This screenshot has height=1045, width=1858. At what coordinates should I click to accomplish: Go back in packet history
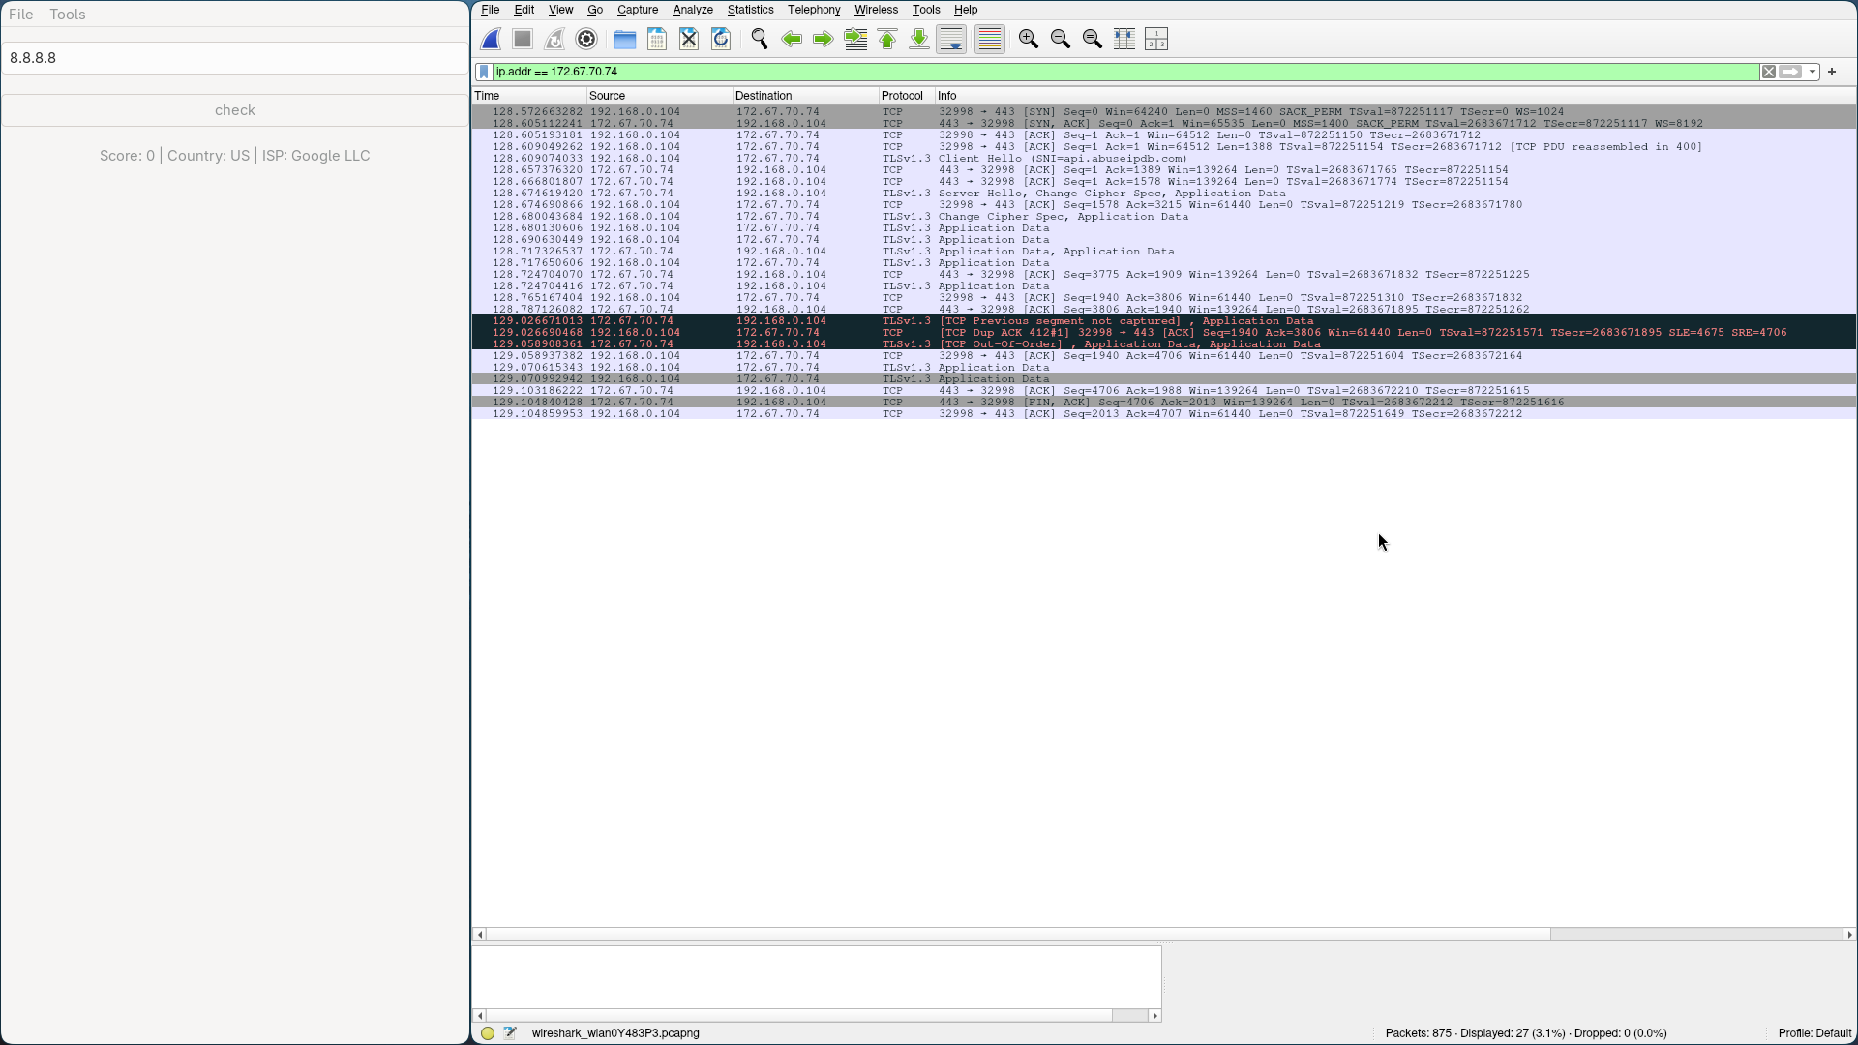792,40
